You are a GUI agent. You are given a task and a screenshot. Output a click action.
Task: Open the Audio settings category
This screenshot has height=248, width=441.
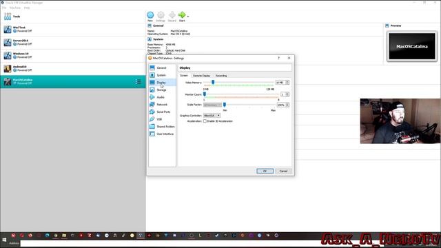(x=162, y=97)
